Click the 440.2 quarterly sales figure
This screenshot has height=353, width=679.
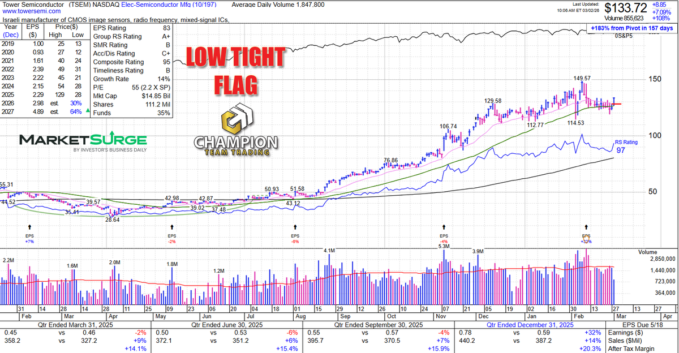tap(467, 341)
